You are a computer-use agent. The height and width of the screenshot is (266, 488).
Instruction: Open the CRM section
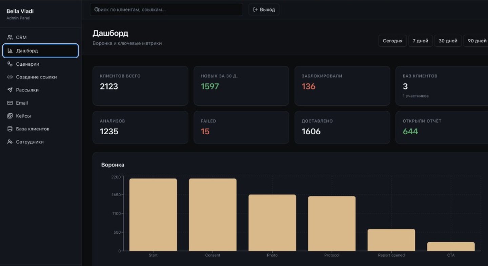pyautogui.click(x=41, y=37)
